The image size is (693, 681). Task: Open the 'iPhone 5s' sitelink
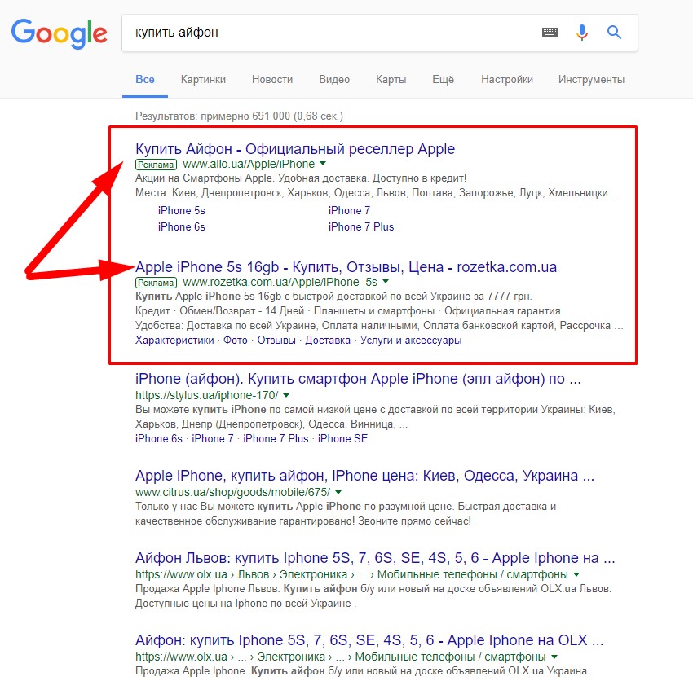182,211
